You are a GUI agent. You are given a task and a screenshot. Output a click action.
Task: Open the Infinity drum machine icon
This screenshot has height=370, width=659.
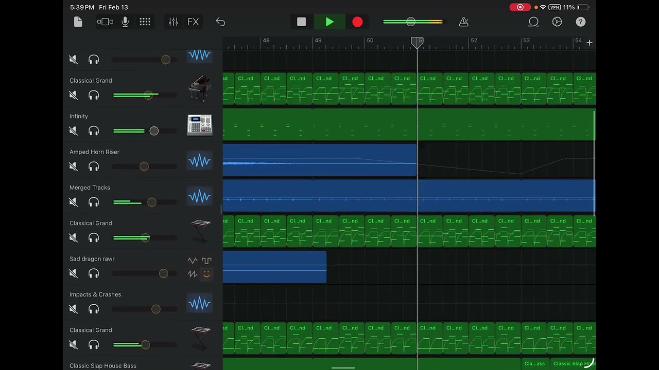pyautogui.click(x=200, y=124)
